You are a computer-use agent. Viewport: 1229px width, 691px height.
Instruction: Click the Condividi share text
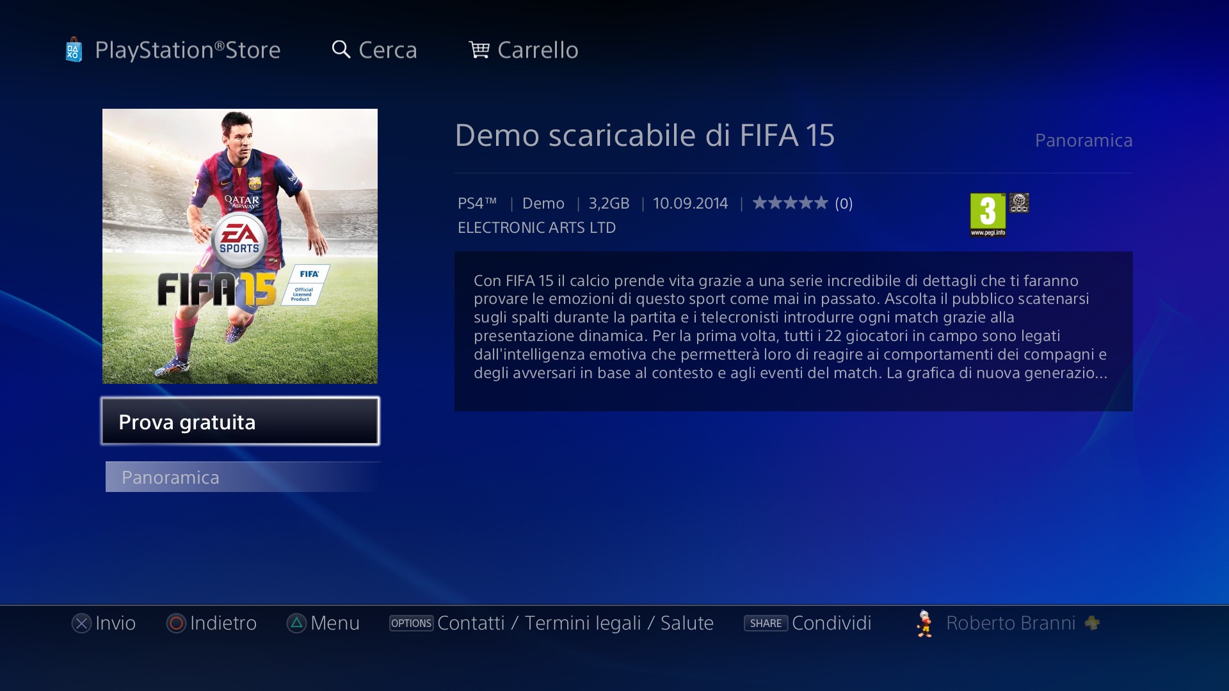[x=831, y=623]
